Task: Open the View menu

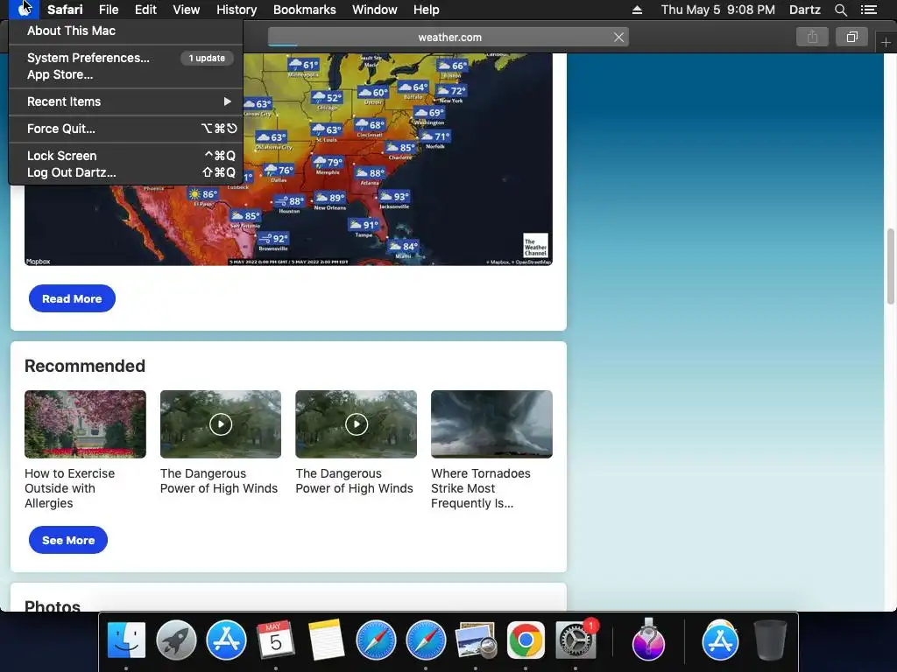Action: (x=187, y=10)
